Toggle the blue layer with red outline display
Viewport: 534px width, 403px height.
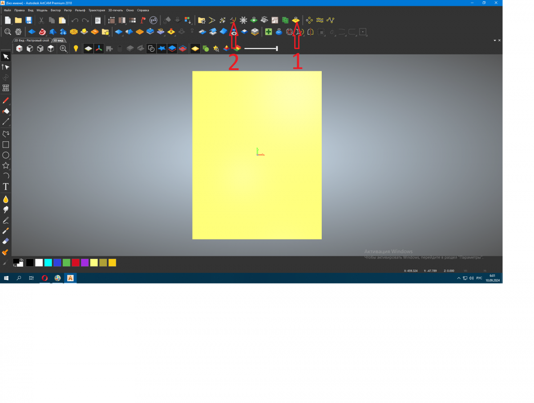click(x=172, y=49)
